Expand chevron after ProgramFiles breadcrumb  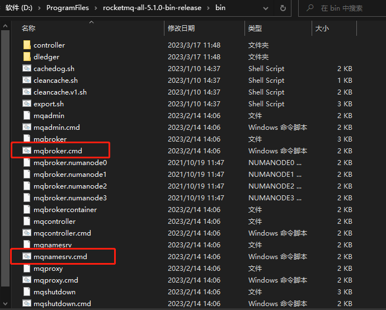[x=96, y=8]
